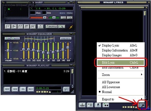Open file with the Eject button

coord(40,27)
